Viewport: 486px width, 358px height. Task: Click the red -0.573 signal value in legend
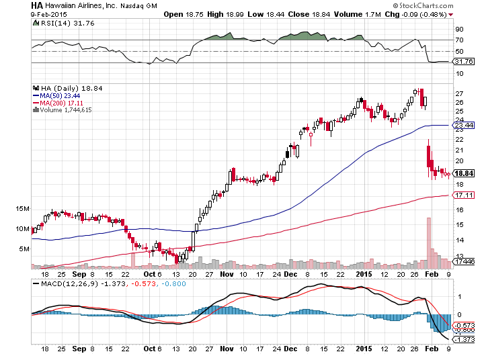(143, 284)
